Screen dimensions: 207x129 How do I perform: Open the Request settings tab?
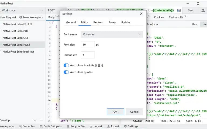(98, 22)
